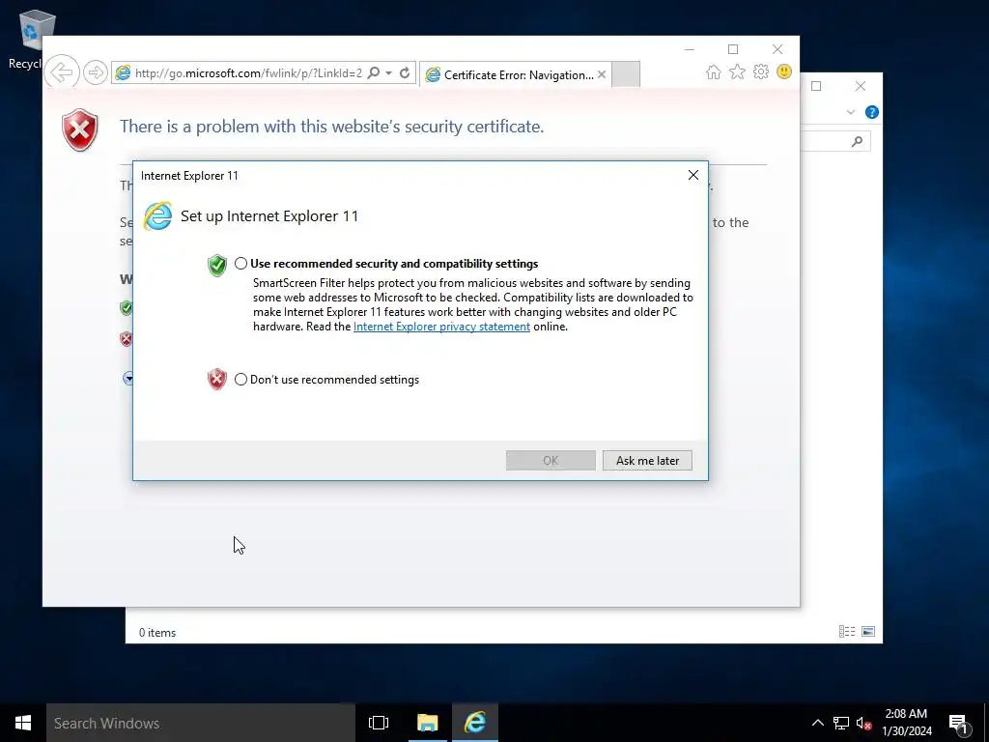Viewport: 989px width, 742px height.
Task: Open a new blank tab
Action: (626, 74)
